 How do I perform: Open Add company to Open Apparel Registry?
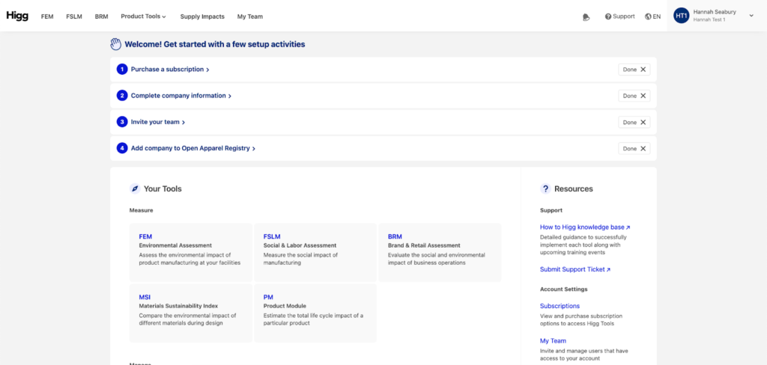click(192, 148)
